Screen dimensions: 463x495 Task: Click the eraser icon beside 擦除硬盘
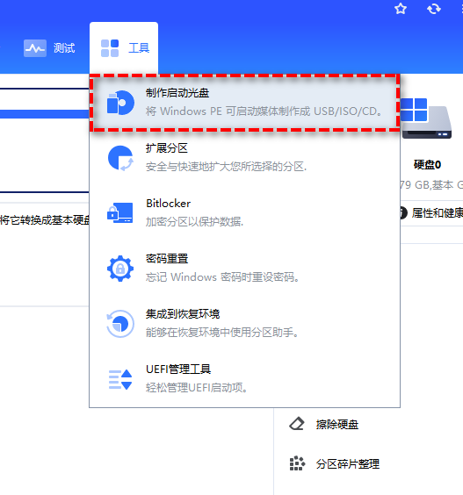click(x=297, y=424)
